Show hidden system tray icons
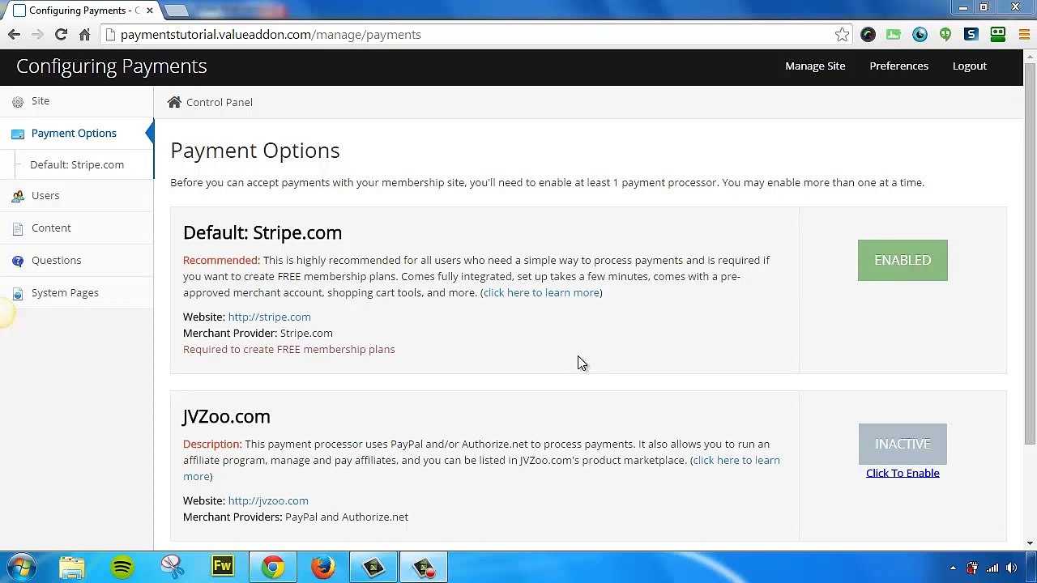This screenshot has height=583, width=1037. pyautogui.click(x=953, y=568)
